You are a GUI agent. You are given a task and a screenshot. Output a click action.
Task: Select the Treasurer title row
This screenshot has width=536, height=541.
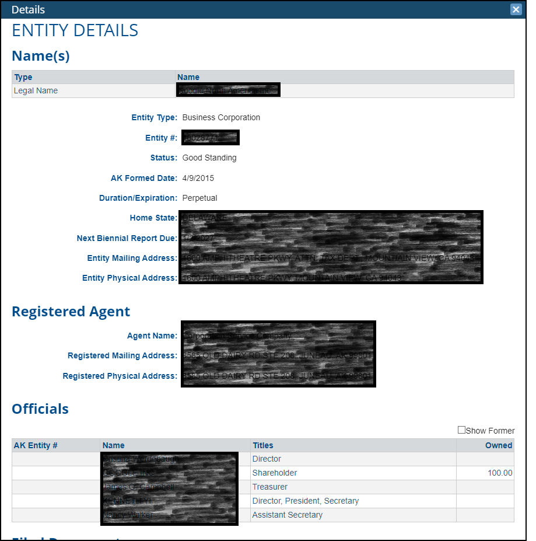(x=270, y=487)
